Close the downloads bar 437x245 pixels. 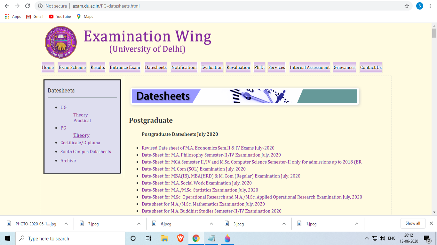coord(431,223)
